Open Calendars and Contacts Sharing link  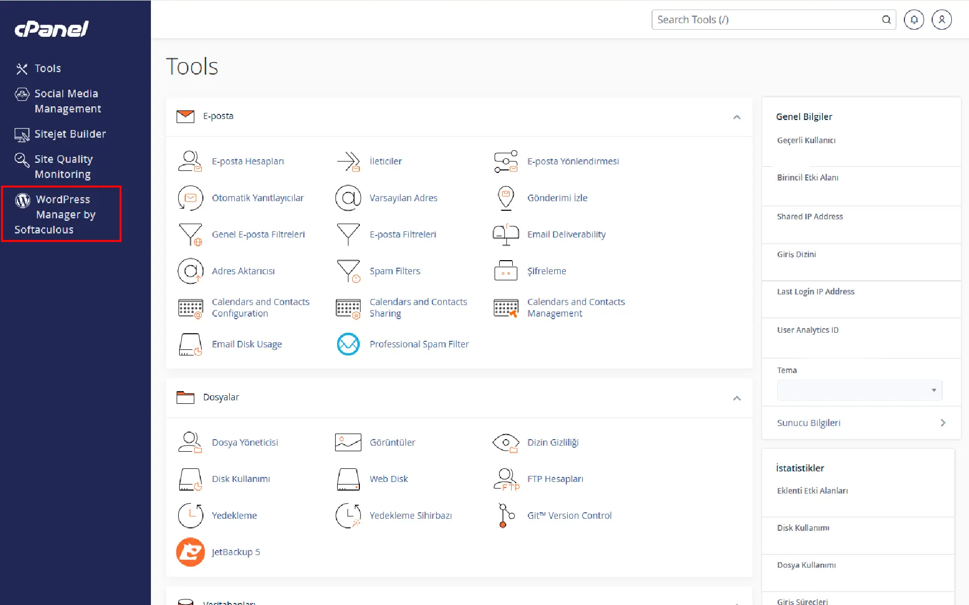click(x=418, y=308)
